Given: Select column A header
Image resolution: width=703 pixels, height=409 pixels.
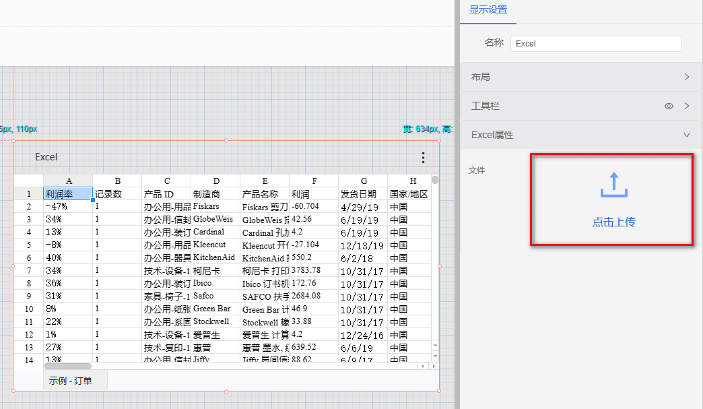Looking at the screenshot, I should 68,181.
